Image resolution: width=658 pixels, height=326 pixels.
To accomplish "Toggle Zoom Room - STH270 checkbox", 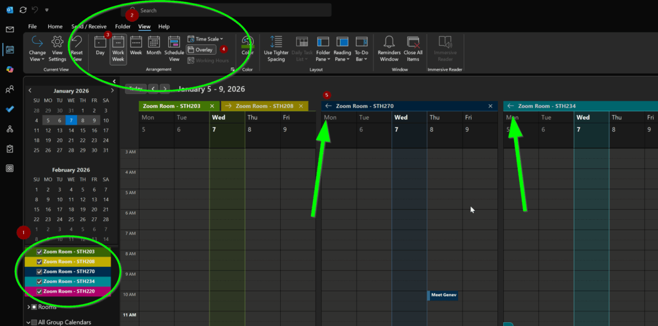I will (x=39, y=271).
